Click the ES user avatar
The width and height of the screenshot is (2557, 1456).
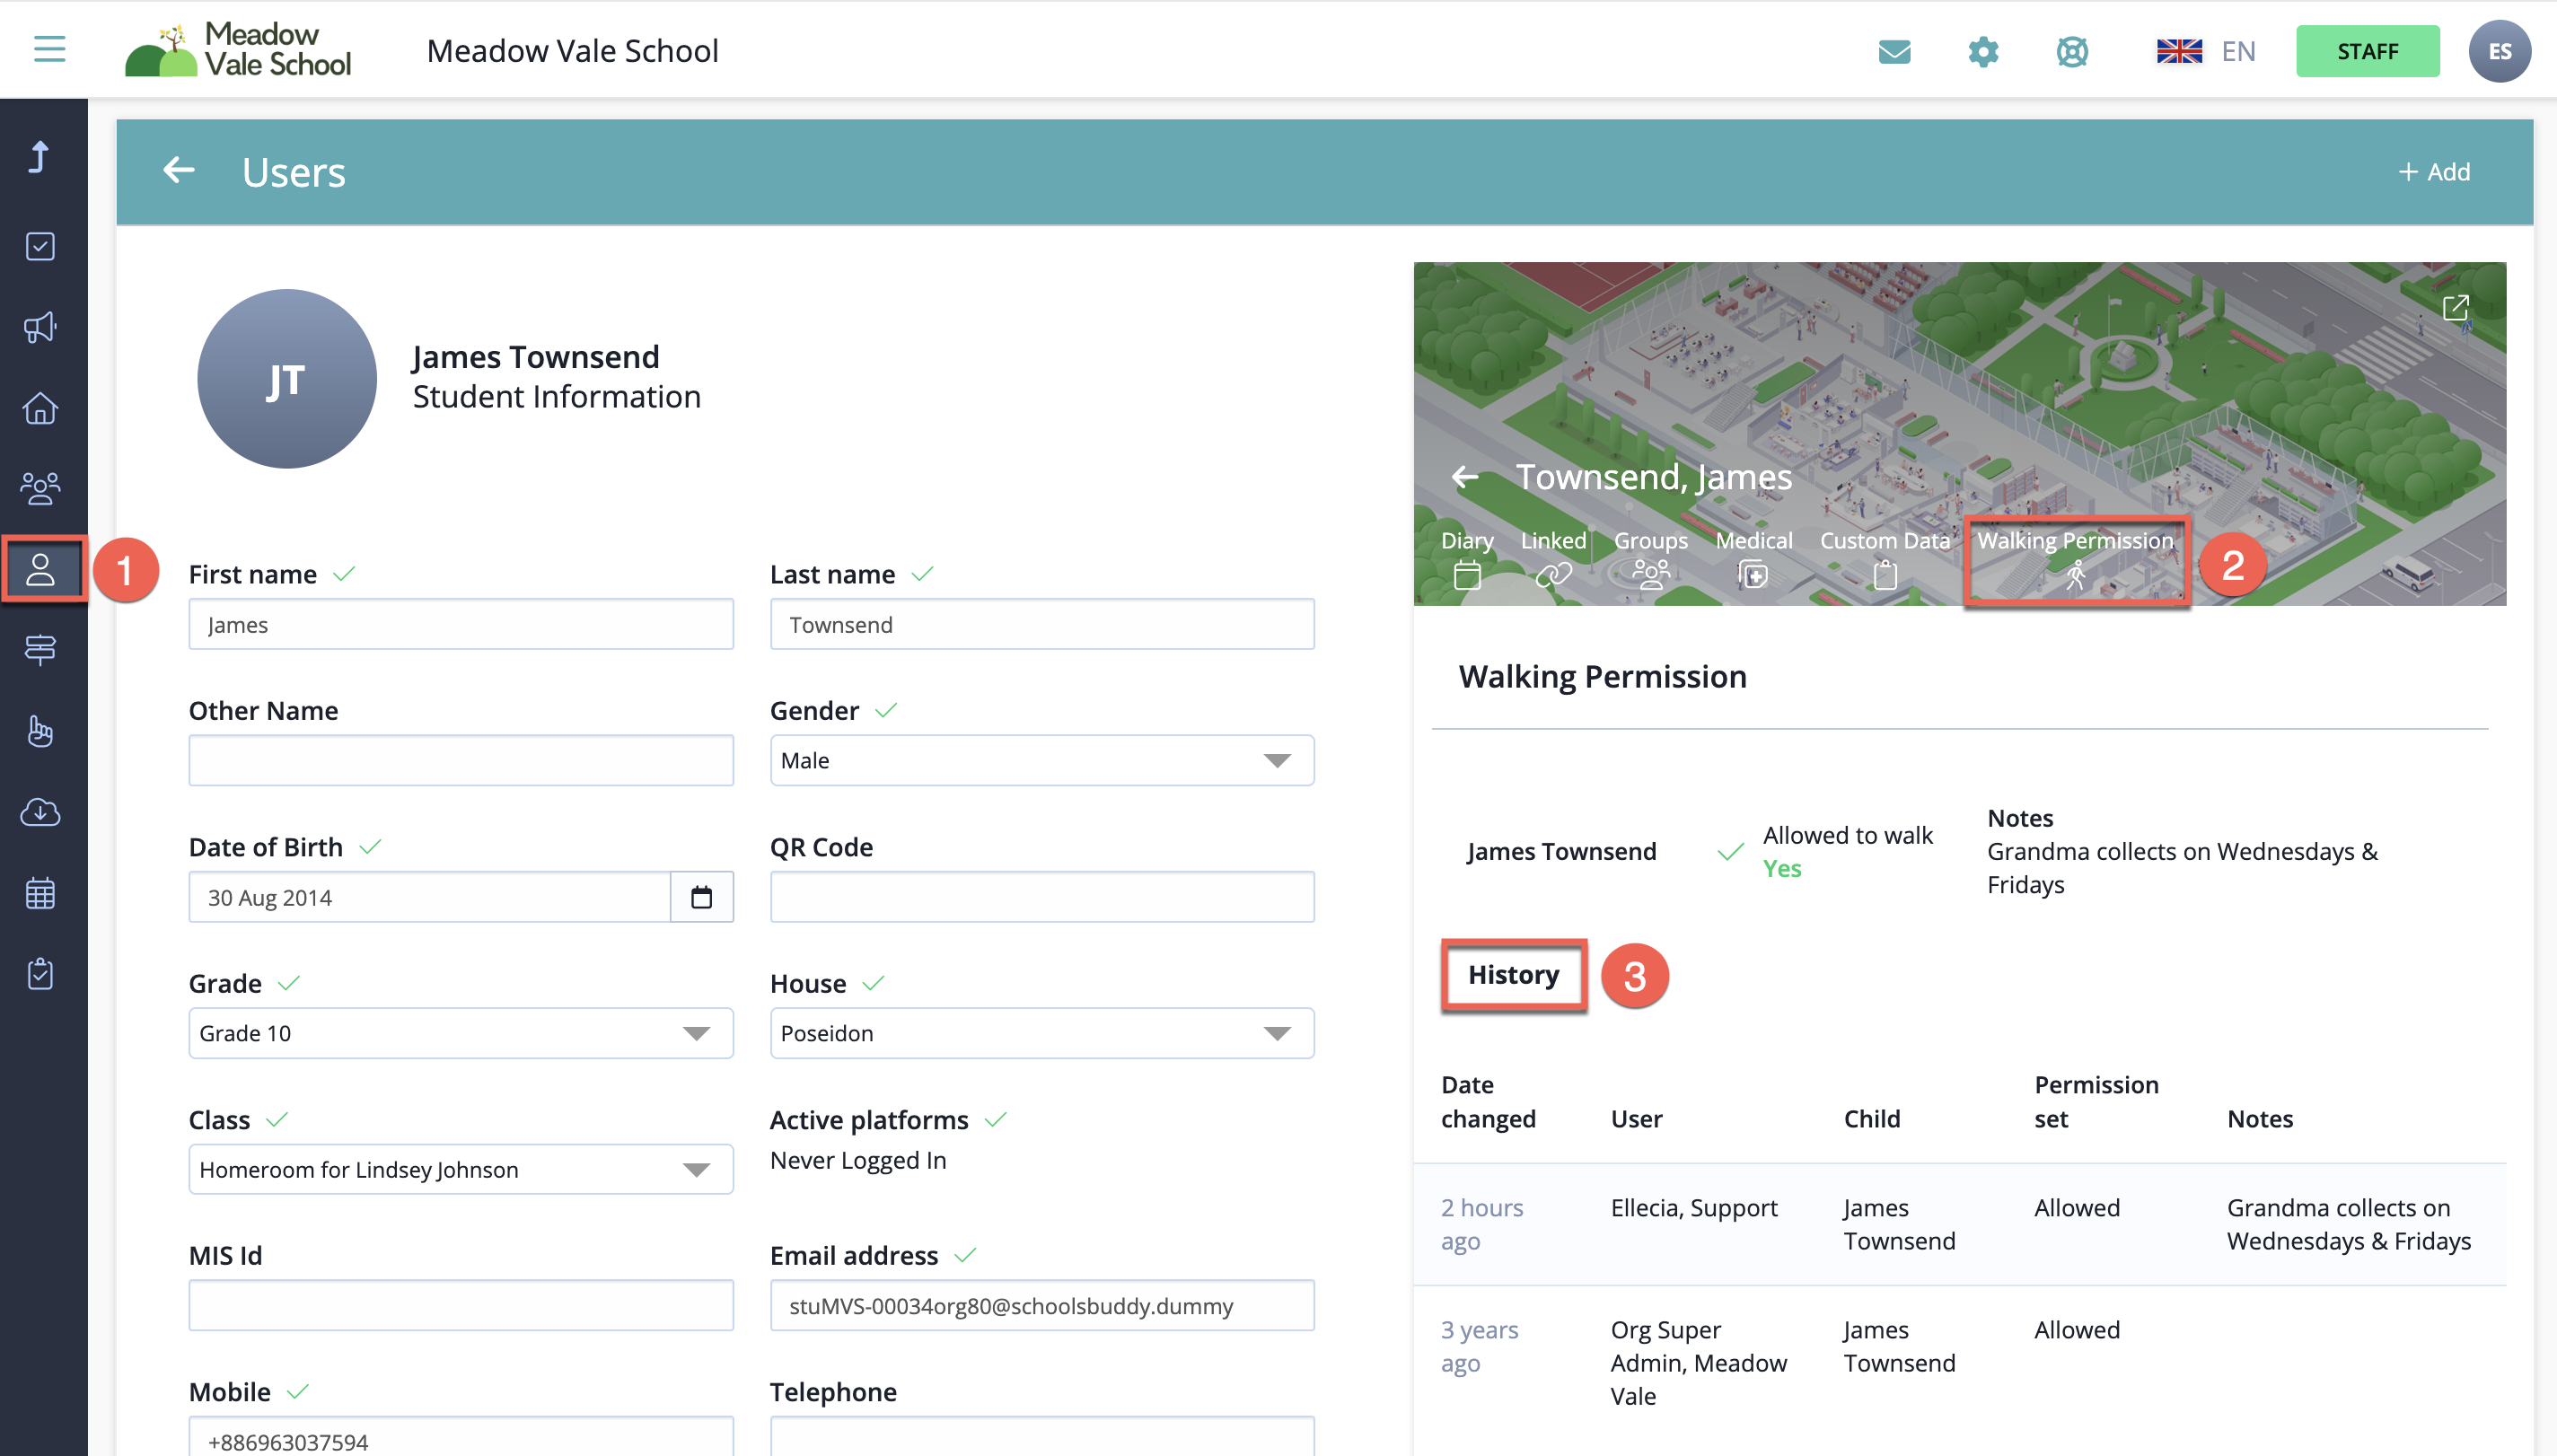(x=2499, y=51)
